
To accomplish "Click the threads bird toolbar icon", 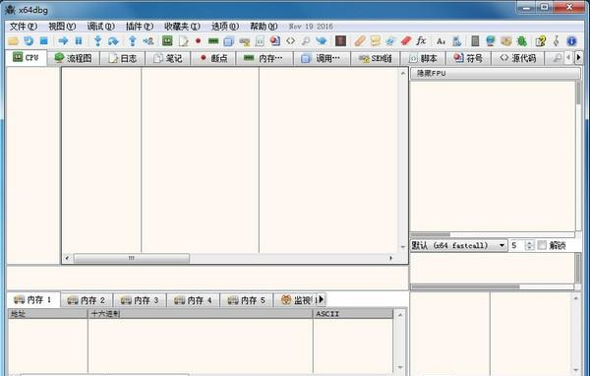I will (x=321, y=40).
